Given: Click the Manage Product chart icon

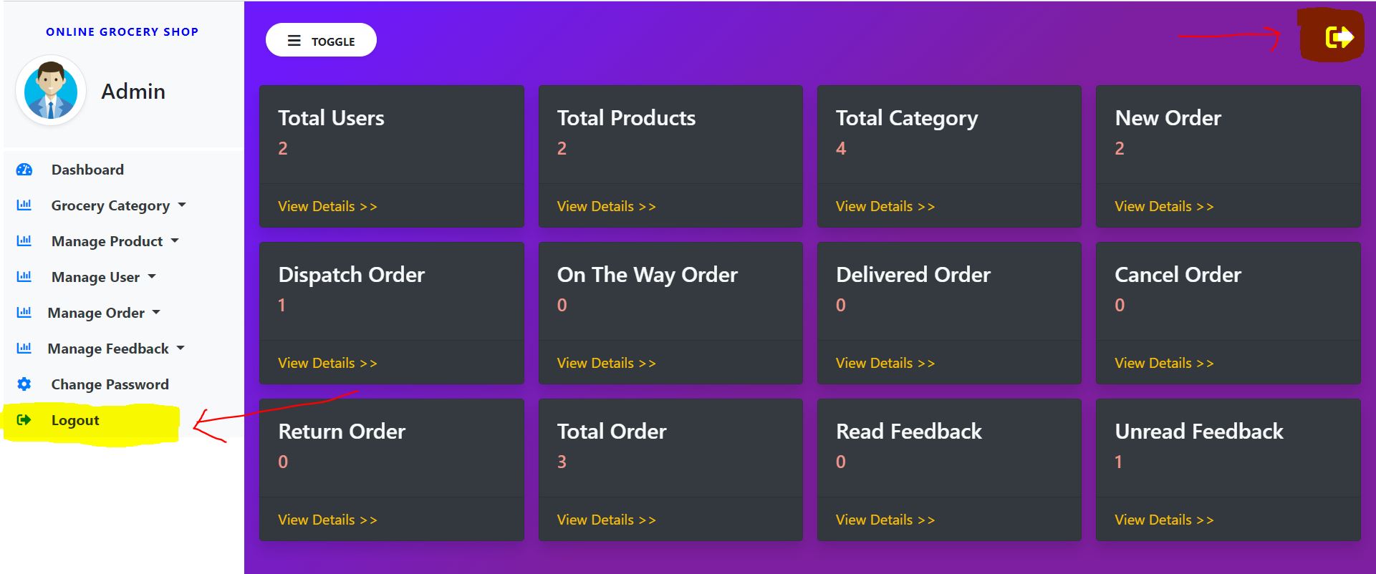Looking at the screenshot, I should (24, 241).
